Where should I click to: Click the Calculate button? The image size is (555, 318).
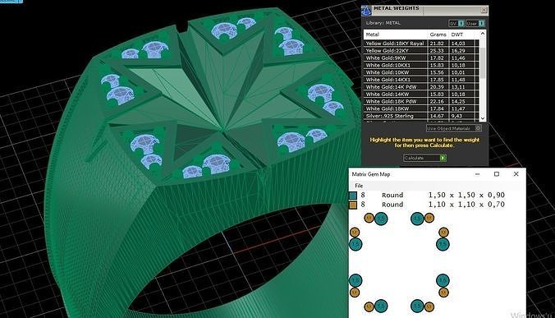coord(424,158)
